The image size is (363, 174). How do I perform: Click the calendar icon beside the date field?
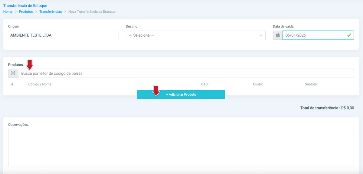[x=277, y=35]
